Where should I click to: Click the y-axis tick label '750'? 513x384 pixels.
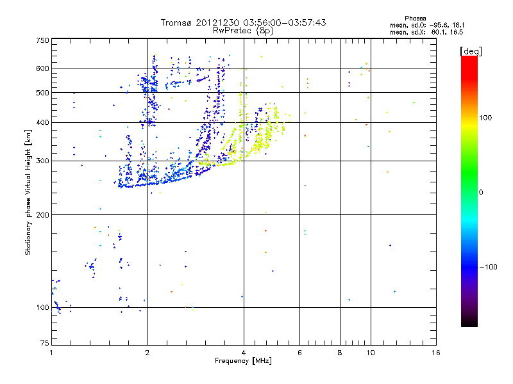(x=43, y=40)
